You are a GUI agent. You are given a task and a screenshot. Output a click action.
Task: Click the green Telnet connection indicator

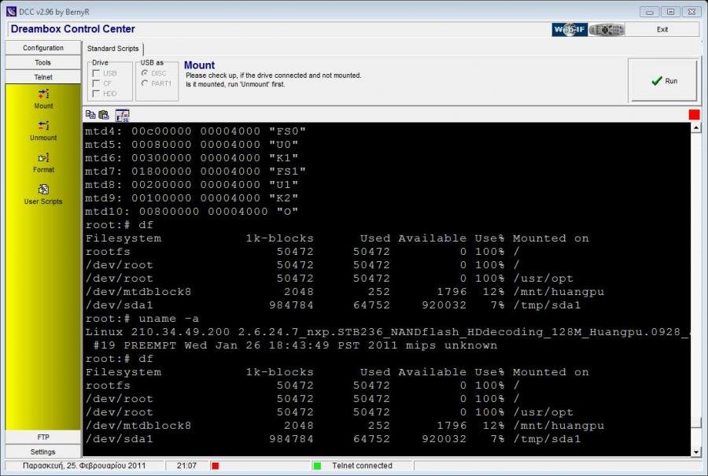pyautogui.click(x=317, y=466)
